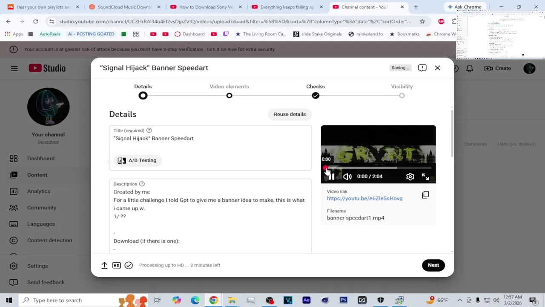Click the Next button
Image resolution: width=545 pixels, height=307 pixels.
coord(433,265)
